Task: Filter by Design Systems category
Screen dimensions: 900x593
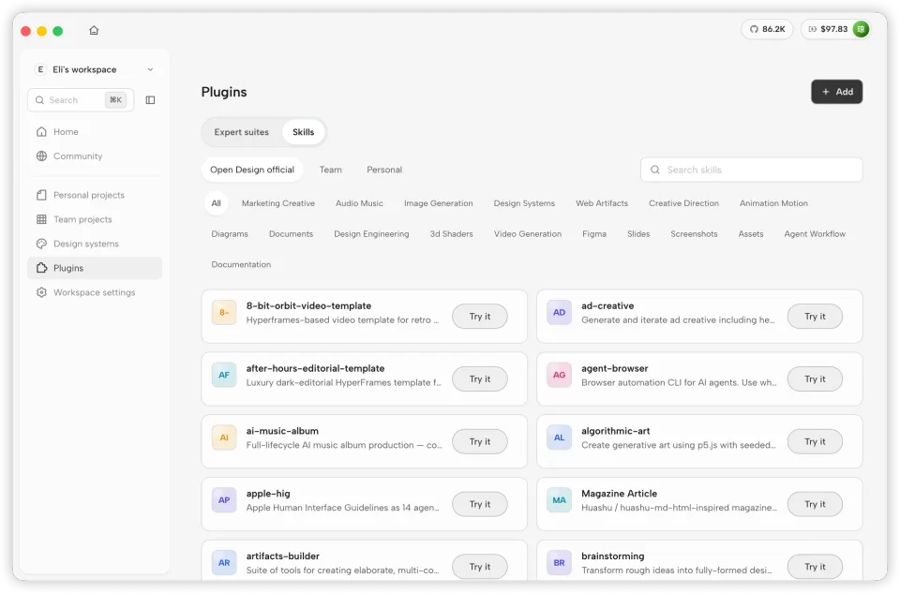Action: coord(524,203)
